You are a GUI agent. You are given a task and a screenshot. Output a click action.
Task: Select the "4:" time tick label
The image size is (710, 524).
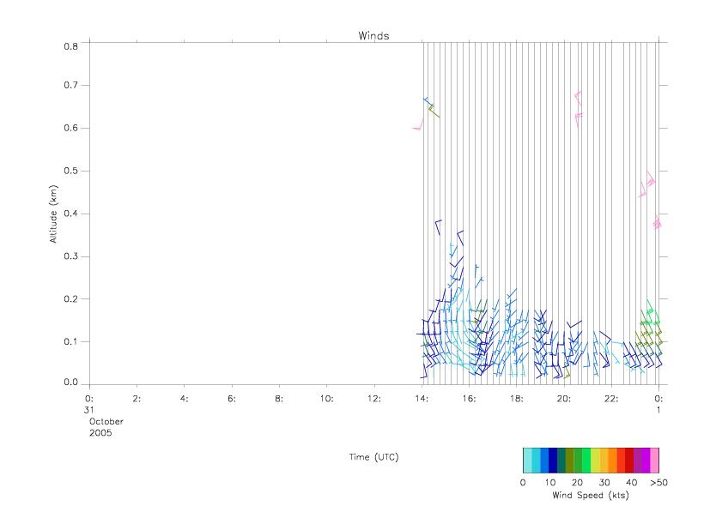[184, 399]
